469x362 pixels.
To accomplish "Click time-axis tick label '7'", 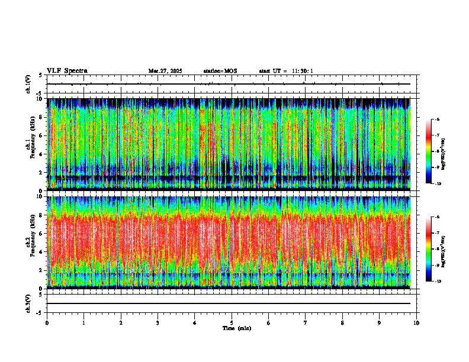I will click(306, 323).
